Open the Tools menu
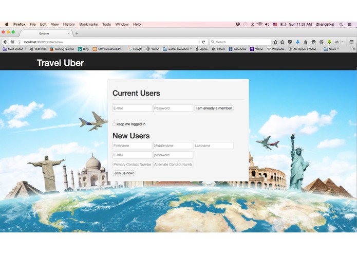This screenshot has width=357, height=254. [x=106, y=24]
